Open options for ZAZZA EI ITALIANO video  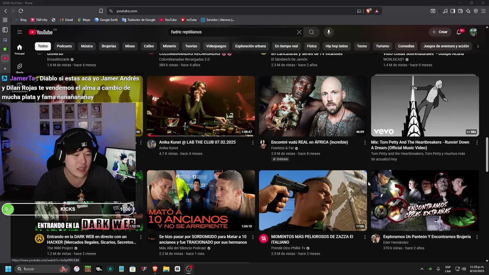[x=364, y=237]
